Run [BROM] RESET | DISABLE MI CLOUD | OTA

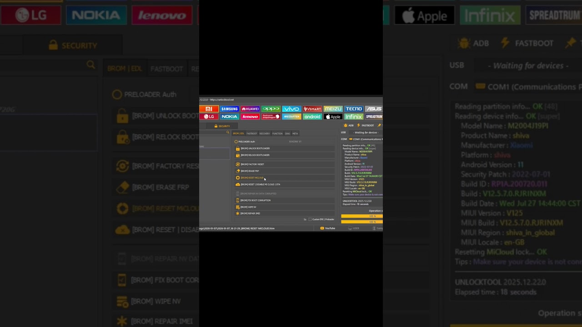point(284,184)
